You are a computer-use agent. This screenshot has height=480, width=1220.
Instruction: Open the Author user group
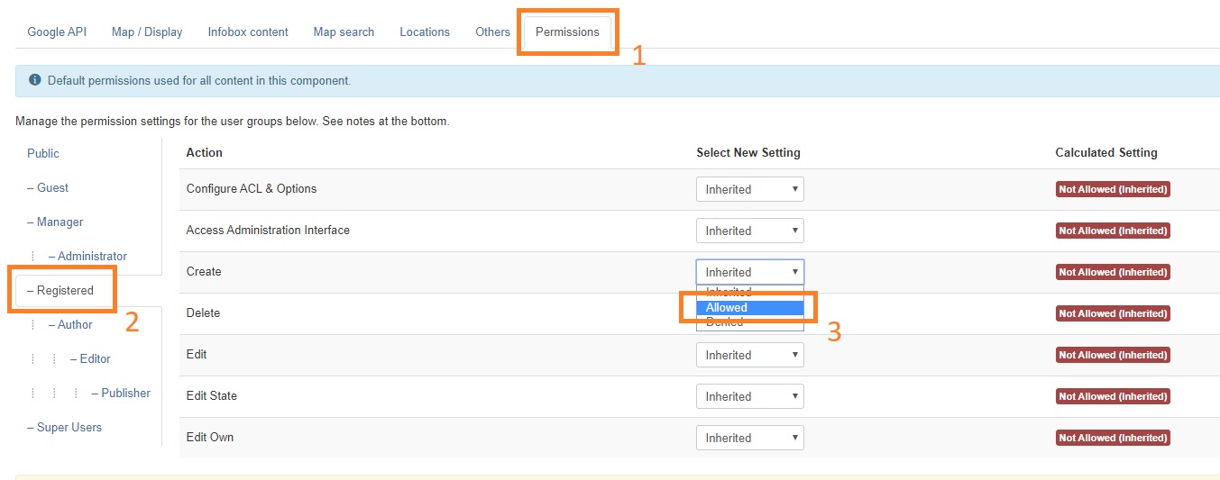(x=70, y=324)
